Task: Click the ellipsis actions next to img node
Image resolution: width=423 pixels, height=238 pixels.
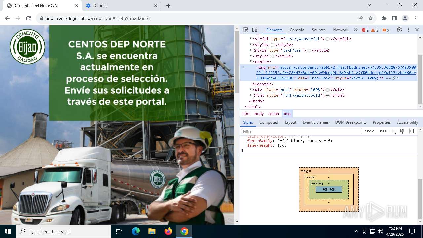Action: coord(242,67)
